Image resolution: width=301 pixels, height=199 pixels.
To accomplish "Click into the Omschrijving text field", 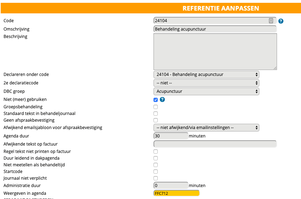I will pyautogui.click(x=215, y=29).
